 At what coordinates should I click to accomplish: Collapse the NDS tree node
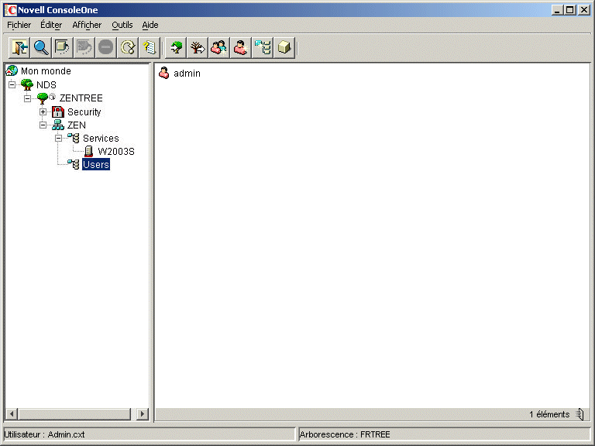12,84
